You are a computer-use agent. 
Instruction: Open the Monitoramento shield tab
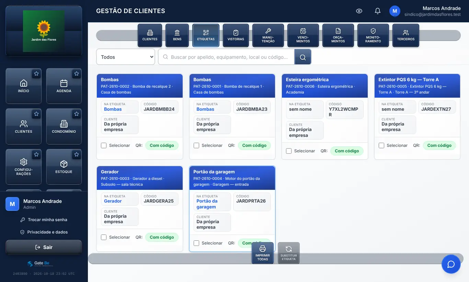pos(373,35)
